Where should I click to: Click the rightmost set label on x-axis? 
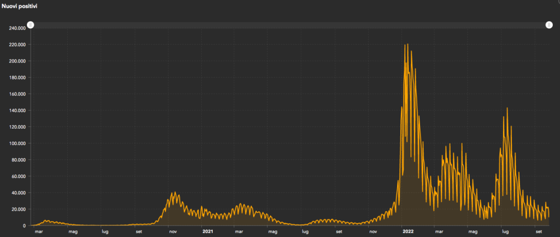coord(539,232)
